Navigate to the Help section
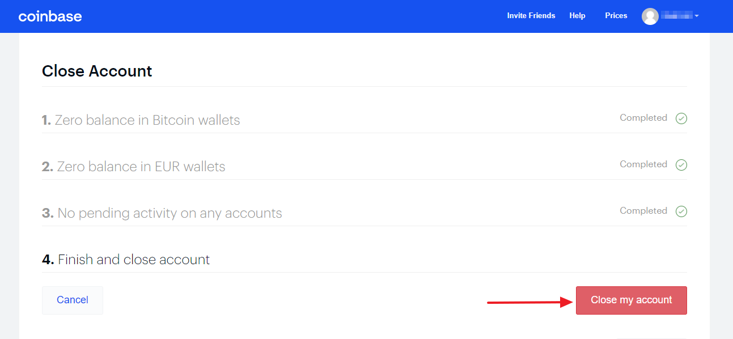 click(577, 15)
